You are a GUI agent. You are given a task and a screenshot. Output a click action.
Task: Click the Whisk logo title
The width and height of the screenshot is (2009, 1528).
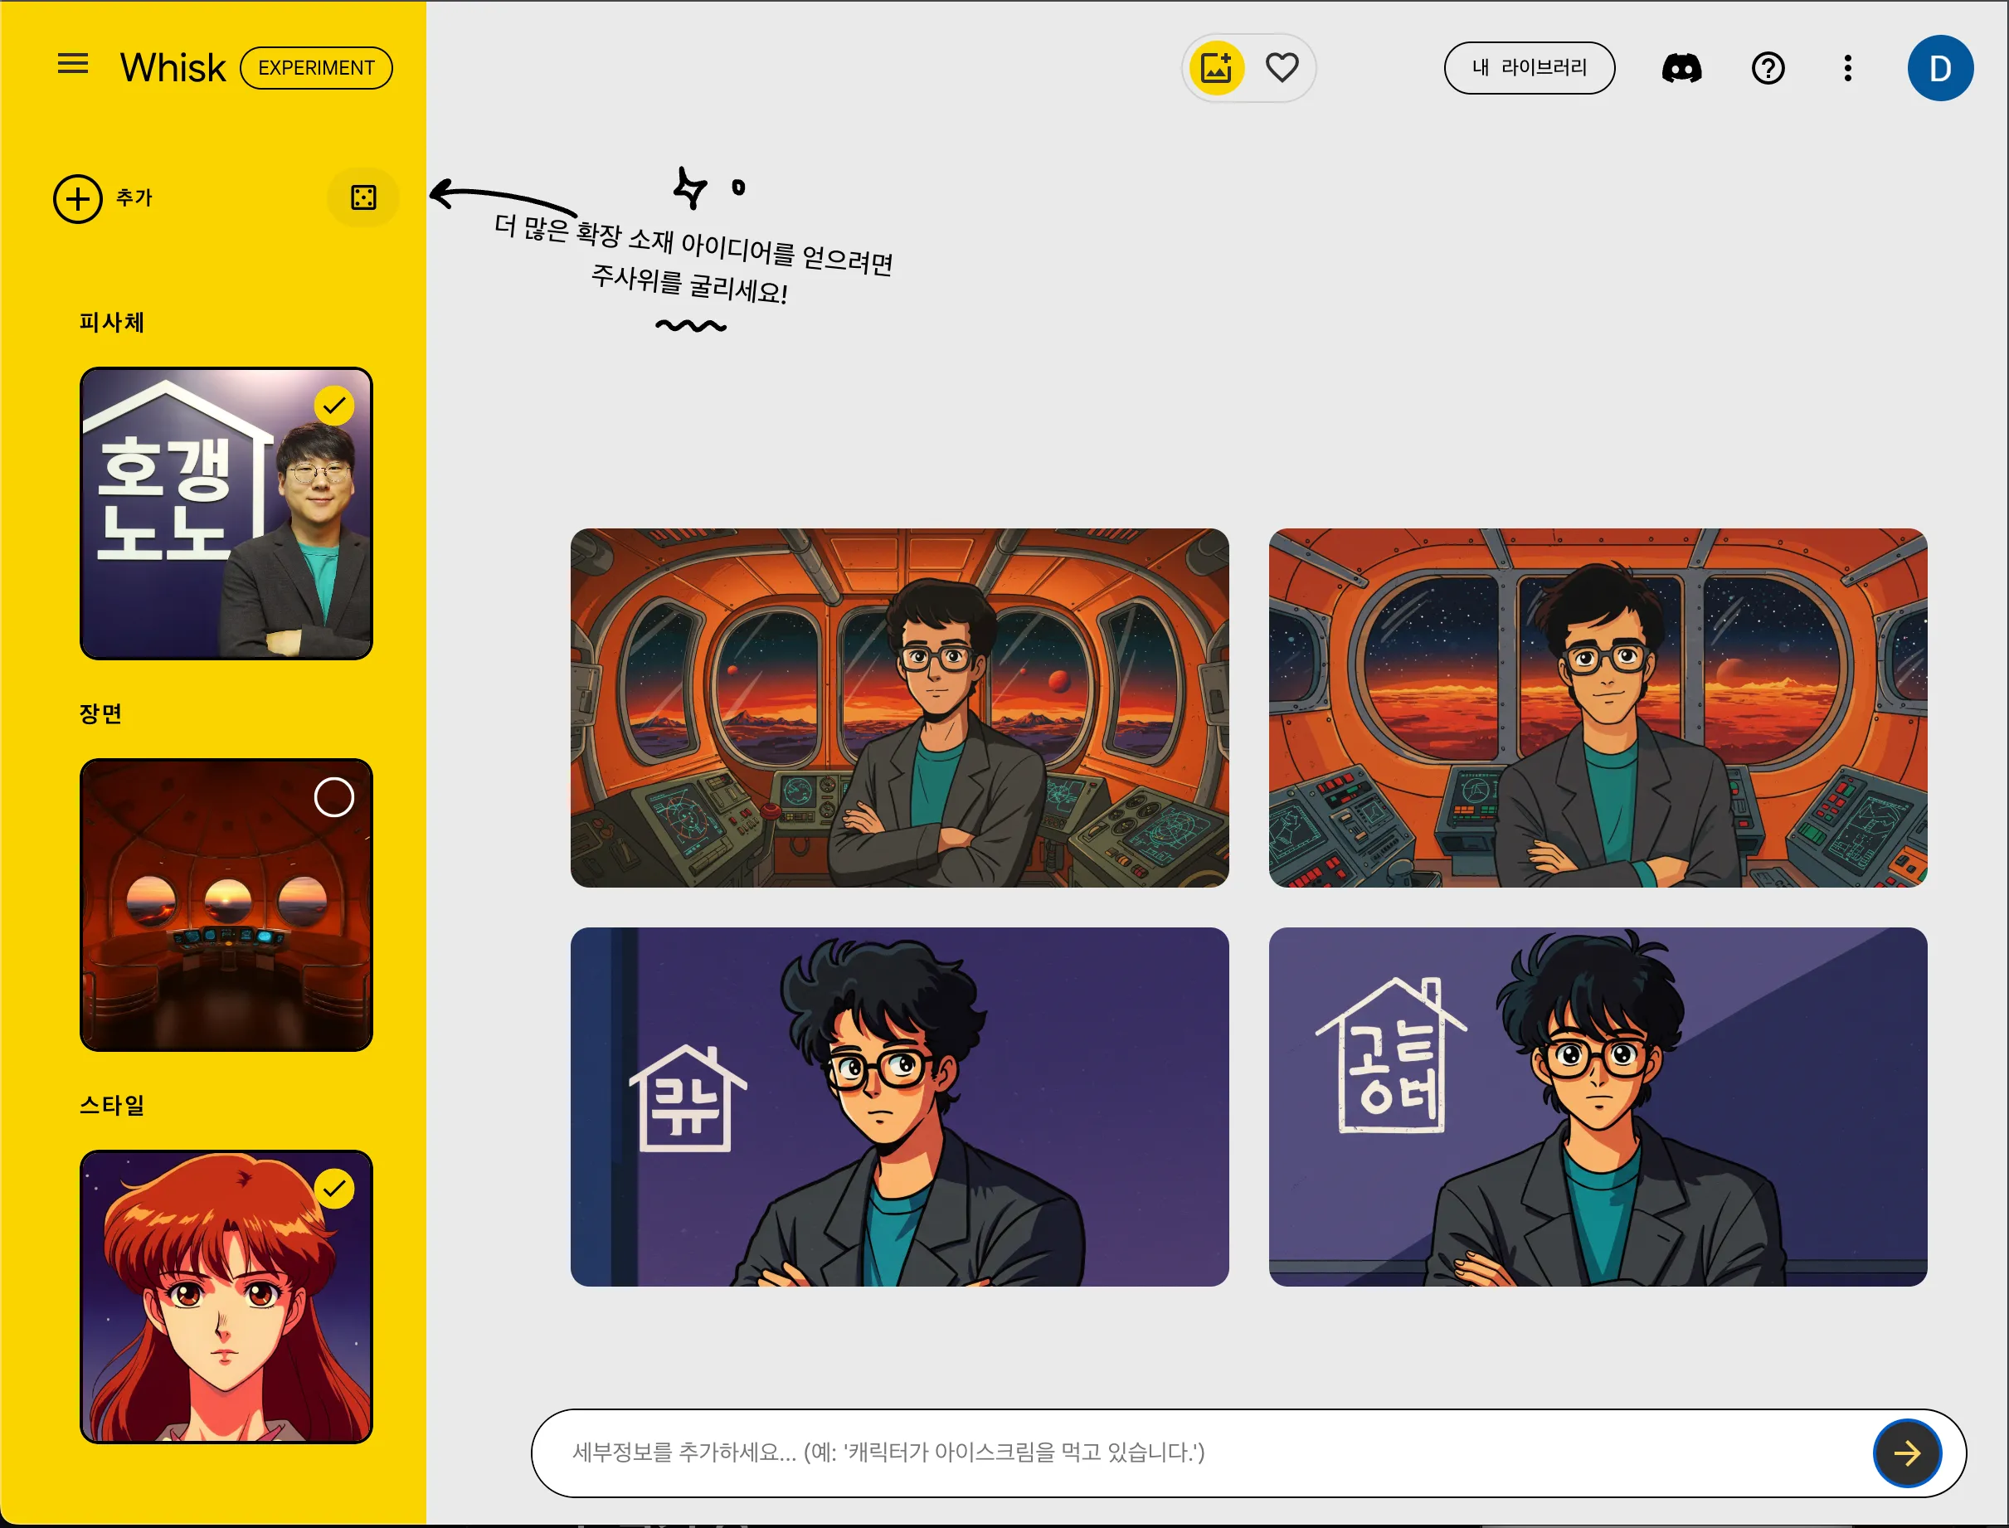point(172,68)
